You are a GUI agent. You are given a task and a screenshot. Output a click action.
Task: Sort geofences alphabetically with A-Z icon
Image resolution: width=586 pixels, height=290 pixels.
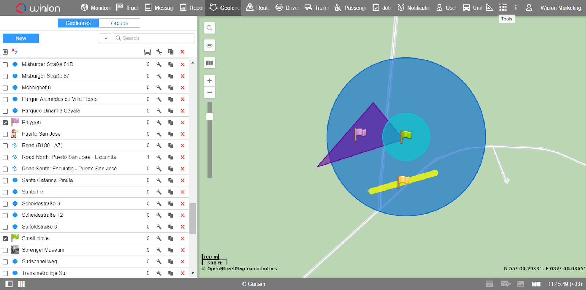click(x=15, y=52)
